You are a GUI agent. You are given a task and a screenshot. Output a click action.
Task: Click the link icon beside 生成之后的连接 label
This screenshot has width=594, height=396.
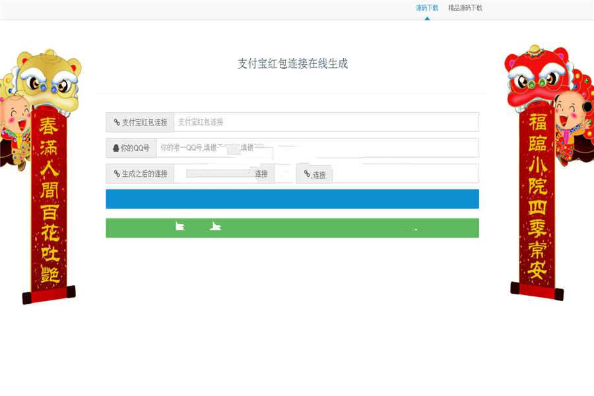tap(117, 174)
